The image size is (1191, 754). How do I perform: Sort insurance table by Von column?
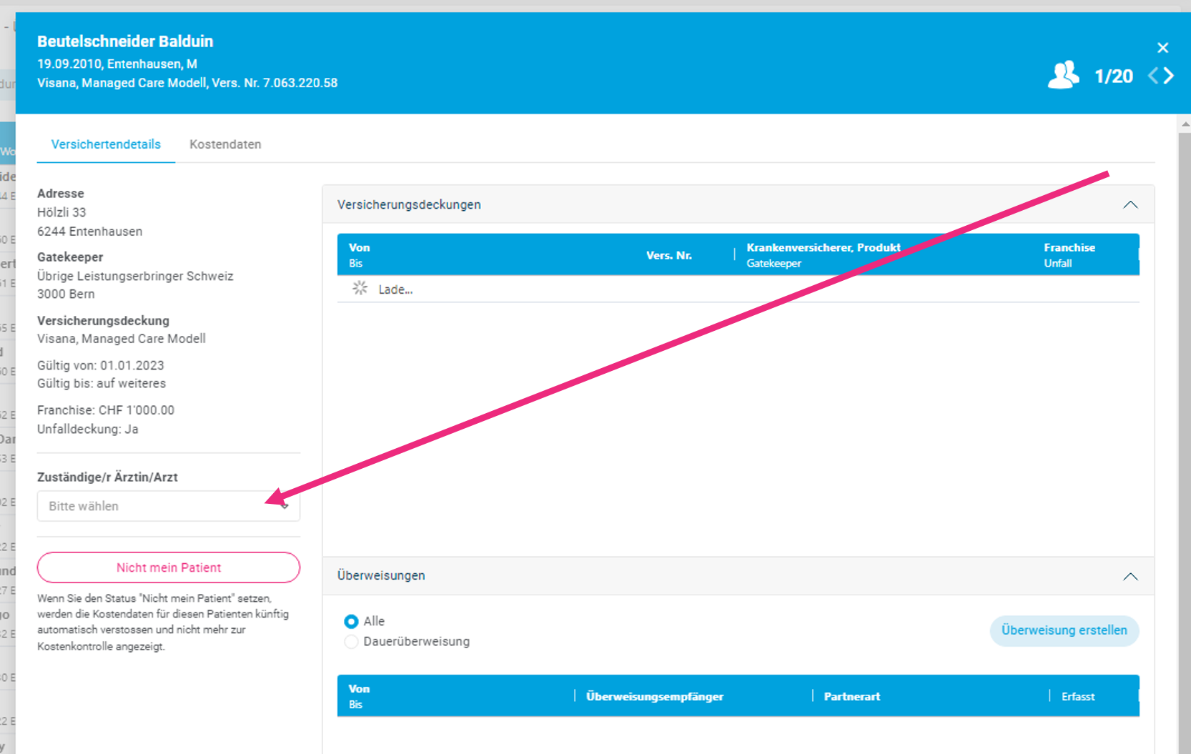[359, 248]
